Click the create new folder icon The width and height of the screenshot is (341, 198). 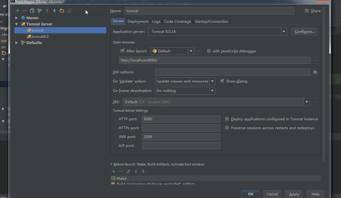[x=62, y=11]
